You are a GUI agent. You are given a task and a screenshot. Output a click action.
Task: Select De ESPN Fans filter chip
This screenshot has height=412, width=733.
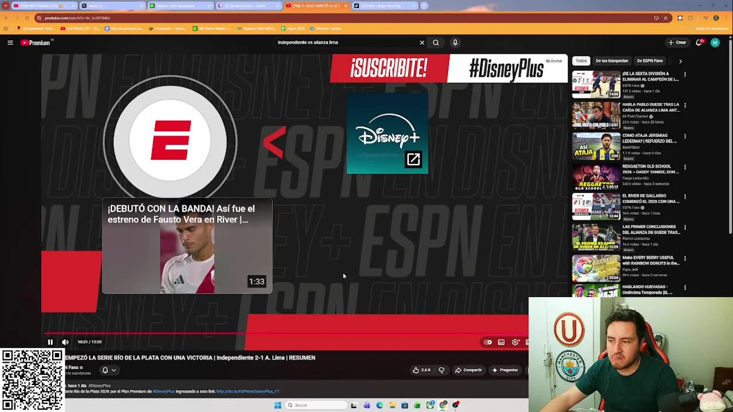650,61
